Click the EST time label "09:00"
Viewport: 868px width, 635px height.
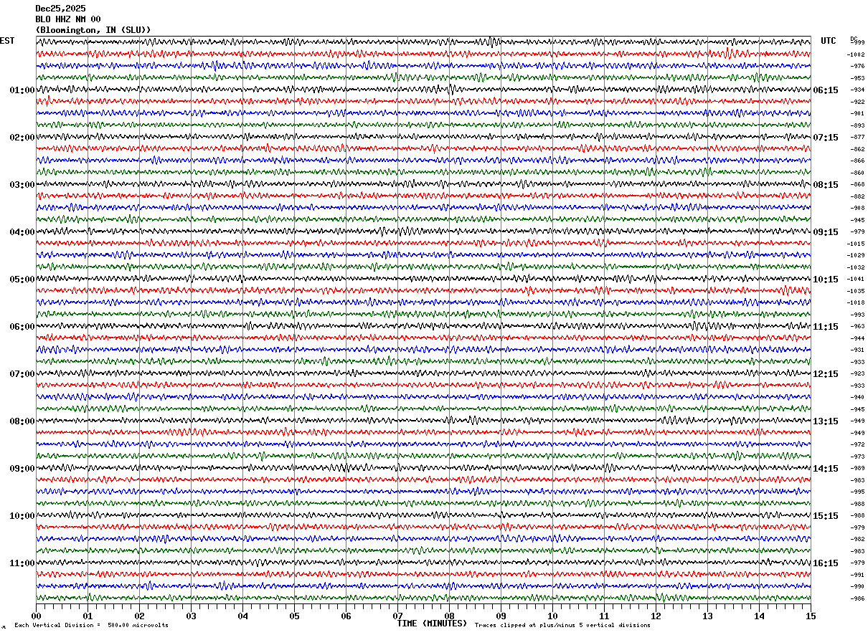point(22,469)
